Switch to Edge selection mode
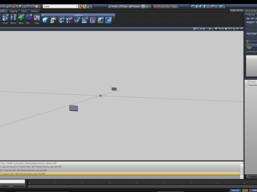257x192 pixels. 124,6
